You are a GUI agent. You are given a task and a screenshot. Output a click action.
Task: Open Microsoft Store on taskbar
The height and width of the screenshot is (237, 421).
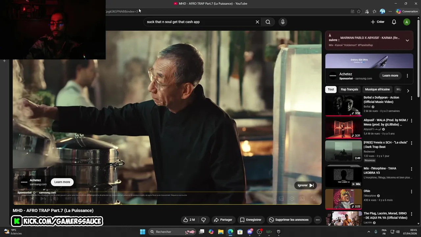(240, 232)
